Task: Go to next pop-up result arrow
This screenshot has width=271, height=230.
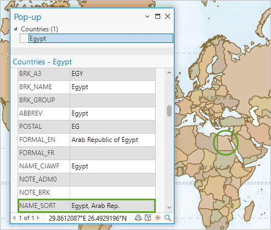Action: tap(38, 218)
